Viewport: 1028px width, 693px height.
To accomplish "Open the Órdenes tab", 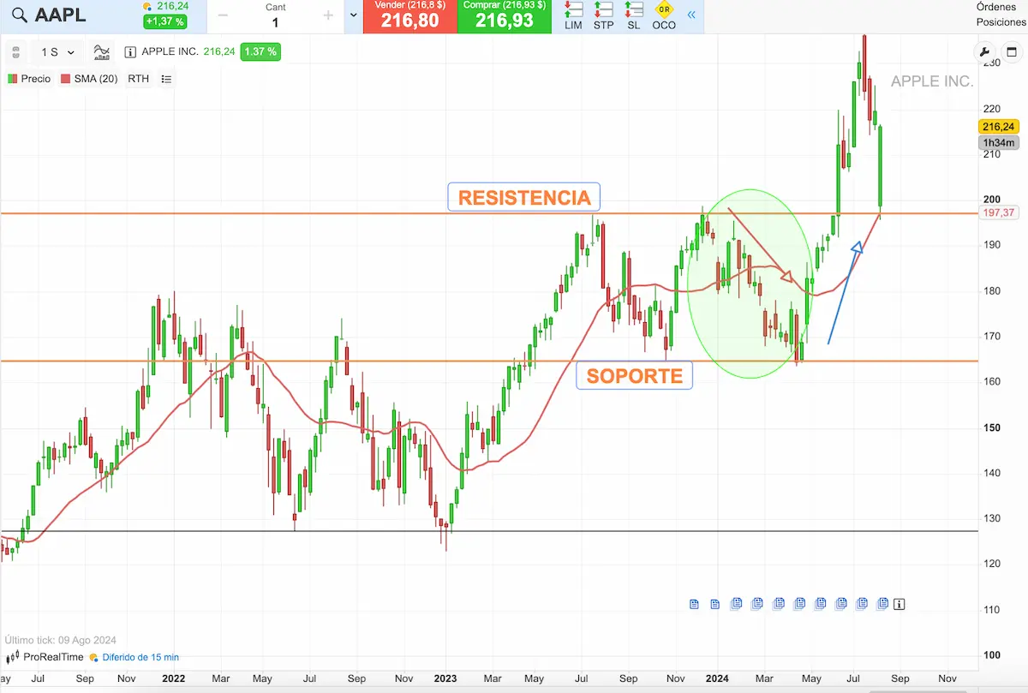I will pos(996,7).
